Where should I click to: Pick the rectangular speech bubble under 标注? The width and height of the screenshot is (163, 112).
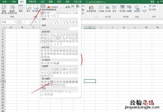[42, 92]
